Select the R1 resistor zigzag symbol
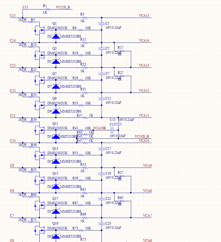The width and height of the screenshot is (221, 242). pyautogui.click(x=48, y=10)
